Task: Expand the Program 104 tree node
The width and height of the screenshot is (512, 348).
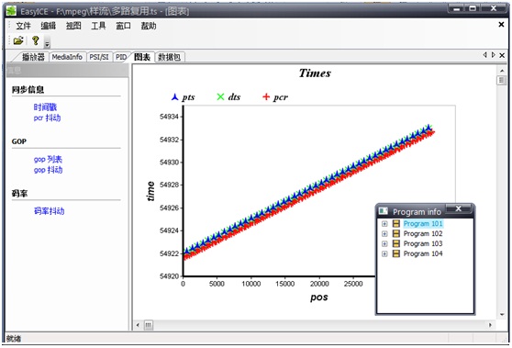Action: [384, 254]
